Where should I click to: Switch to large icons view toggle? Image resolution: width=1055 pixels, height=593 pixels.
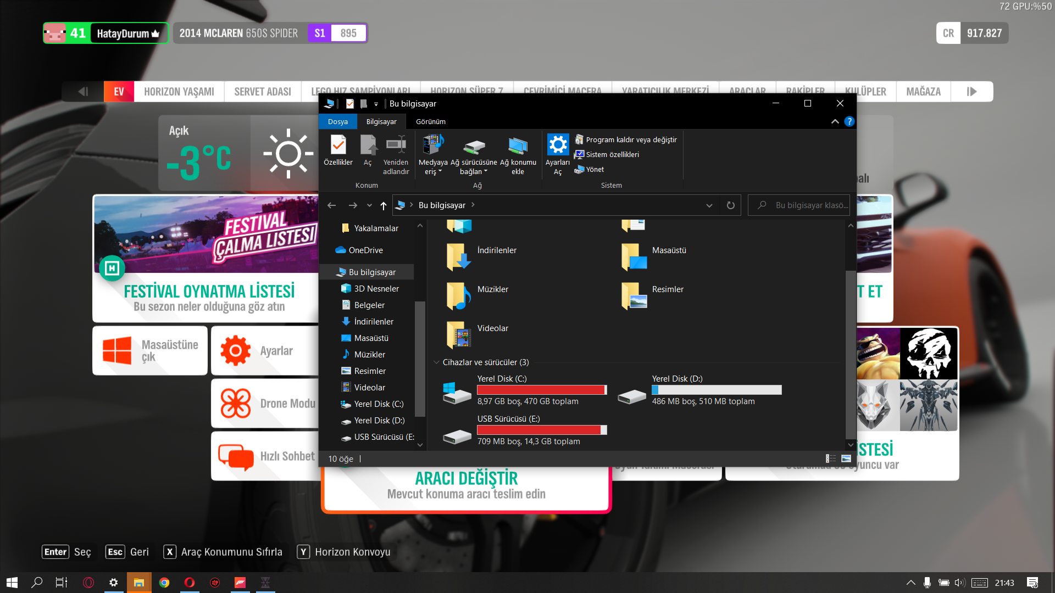pyautogui.click(x=846, y=458)
